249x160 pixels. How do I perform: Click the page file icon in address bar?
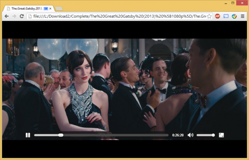pos(30,16)
